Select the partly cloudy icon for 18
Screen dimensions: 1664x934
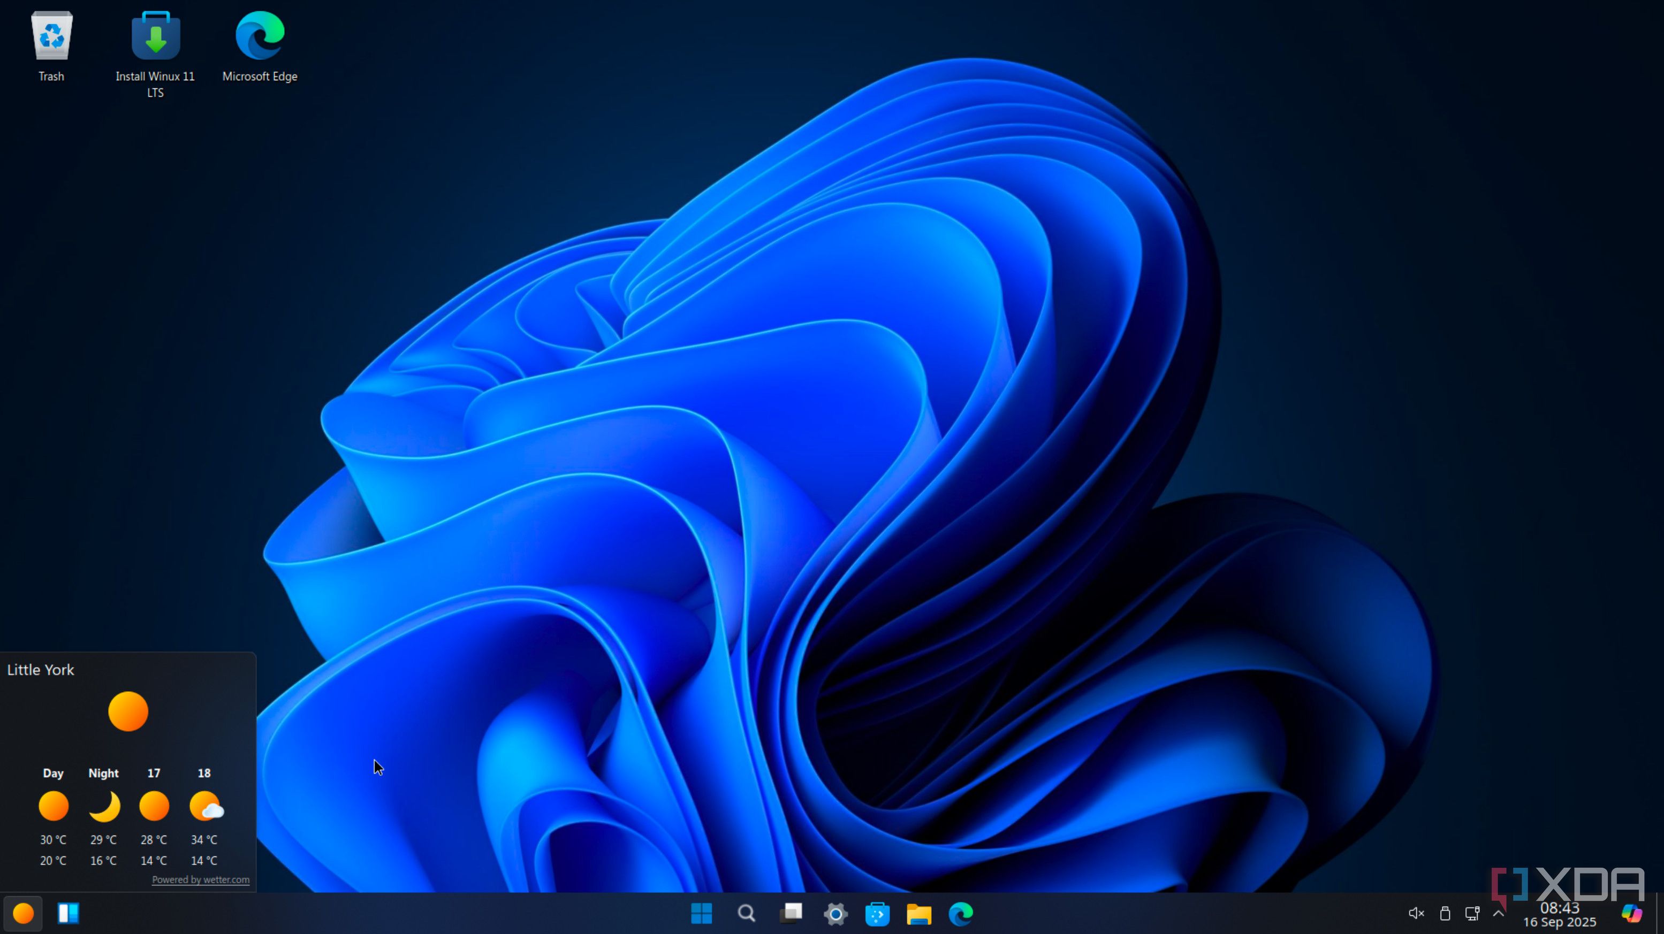click(x=206, y=806)
